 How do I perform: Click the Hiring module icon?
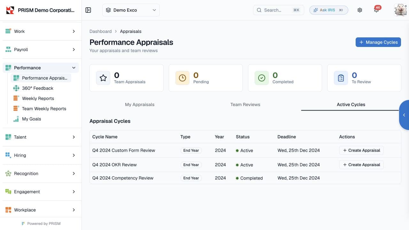pos(8,155)
